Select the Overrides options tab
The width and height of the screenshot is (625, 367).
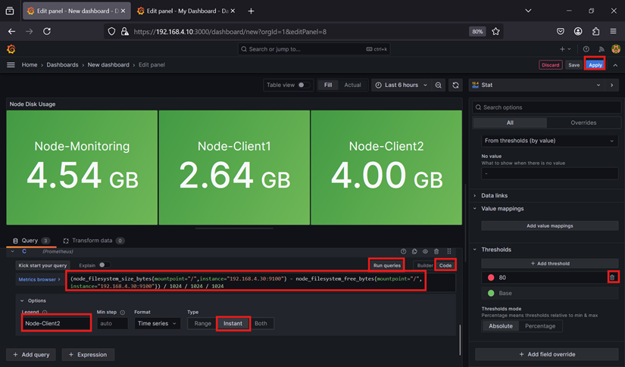[583, 123]
